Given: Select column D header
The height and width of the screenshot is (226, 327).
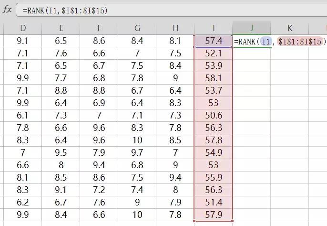Looking at the screenshot, I should [23, 28].
